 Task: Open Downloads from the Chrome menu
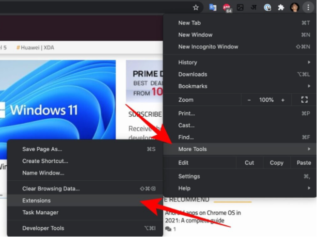click(x=240, y=74)
